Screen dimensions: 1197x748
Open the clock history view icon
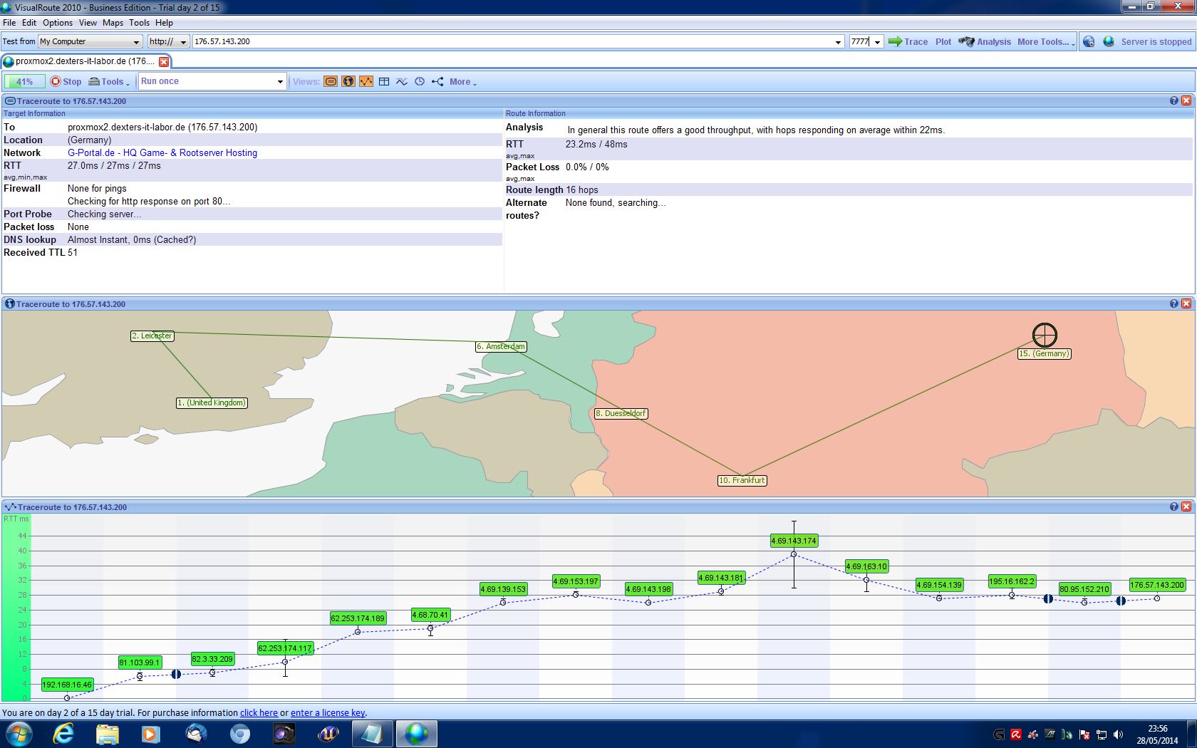(x=420, y=82)
